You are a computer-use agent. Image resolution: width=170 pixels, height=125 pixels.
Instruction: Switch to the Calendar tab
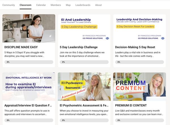click(41, 5)
